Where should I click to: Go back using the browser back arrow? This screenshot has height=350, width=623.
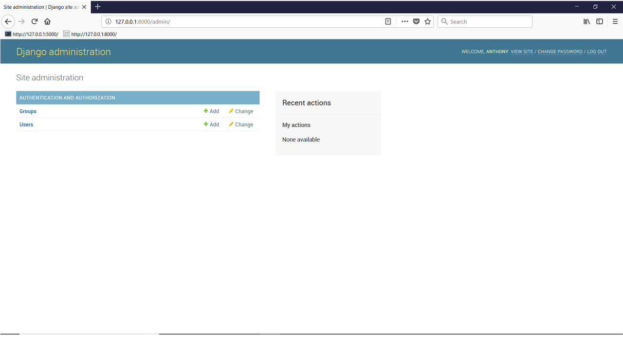point(8,21)
